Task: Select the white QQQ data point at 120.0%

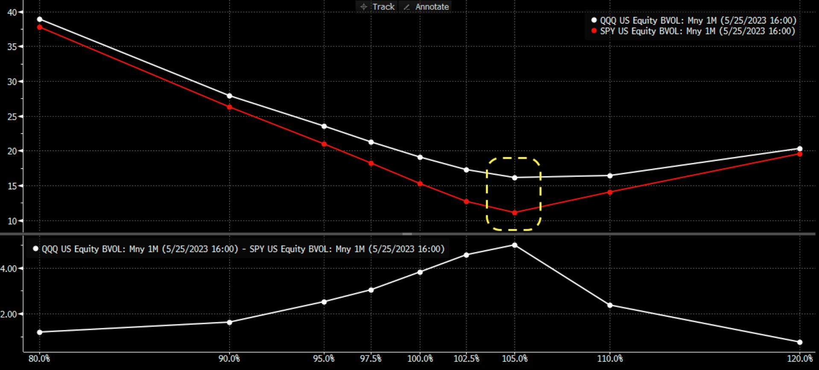Action: click(800, 149)
